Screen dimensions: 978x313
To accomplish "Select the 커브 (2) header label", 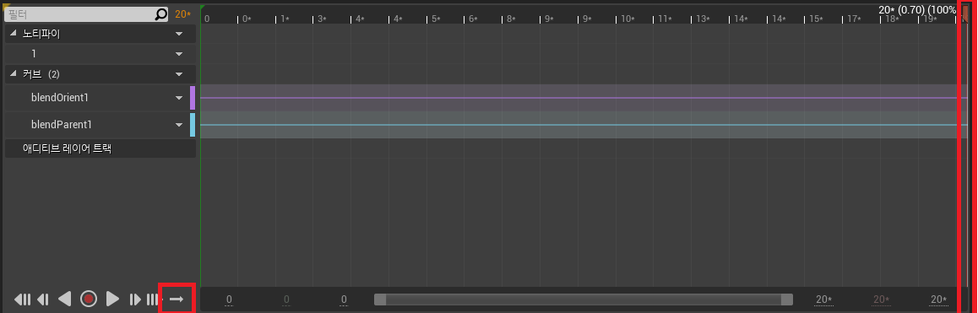I will (x=41, y=74).
